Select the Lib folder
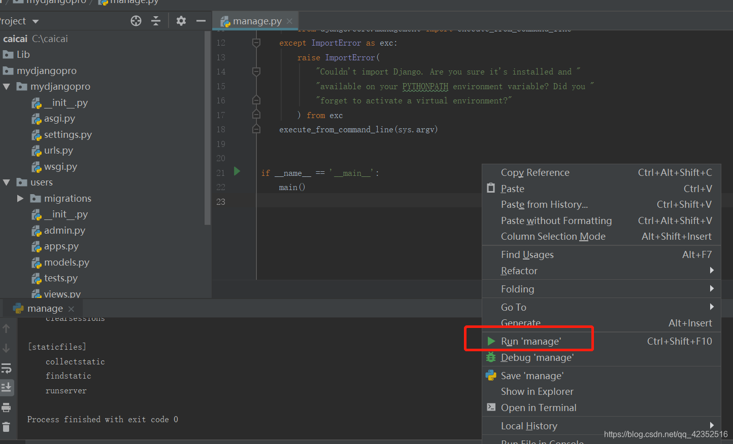Viewport: 733px width, 444px height. coord(16,54)
